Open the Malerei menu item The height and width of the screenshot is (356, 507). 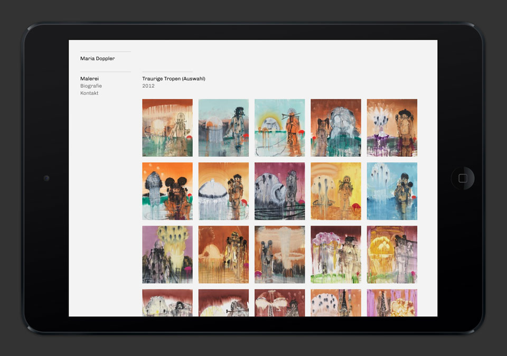point(89,79)
